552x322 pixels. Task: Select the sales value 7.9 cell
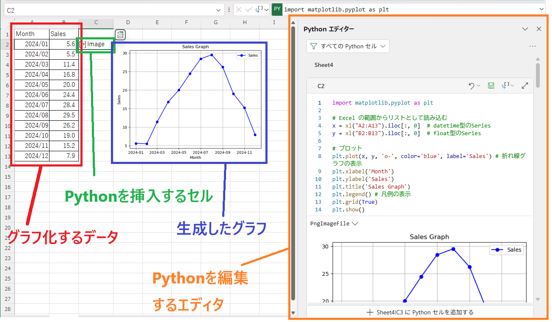[x=64, y=156]
